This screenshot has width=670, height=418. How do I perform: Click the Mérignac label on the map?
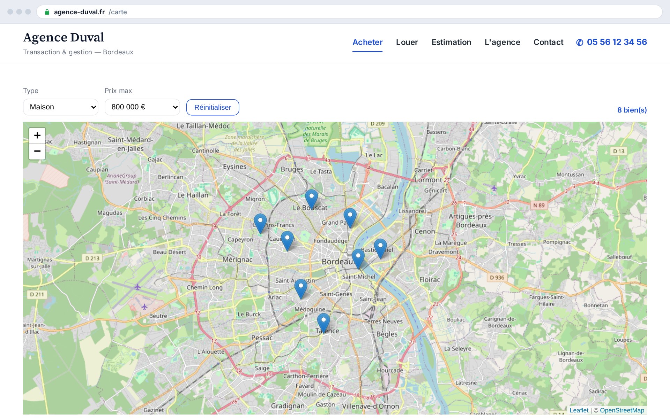[238, 260]
